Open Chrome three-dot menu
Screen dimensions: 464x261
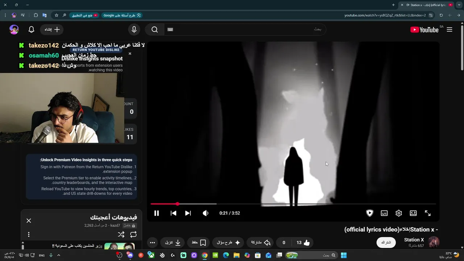click(5, 15)
